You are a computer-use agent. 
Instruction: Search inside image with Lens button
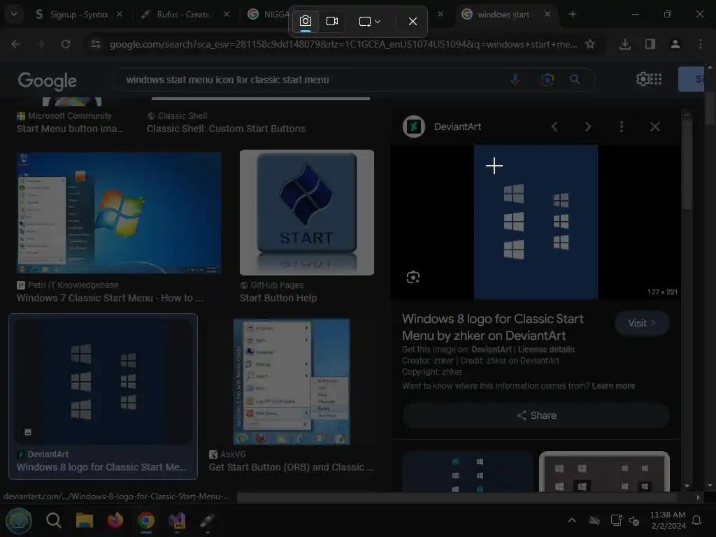(x=413, y=277)
